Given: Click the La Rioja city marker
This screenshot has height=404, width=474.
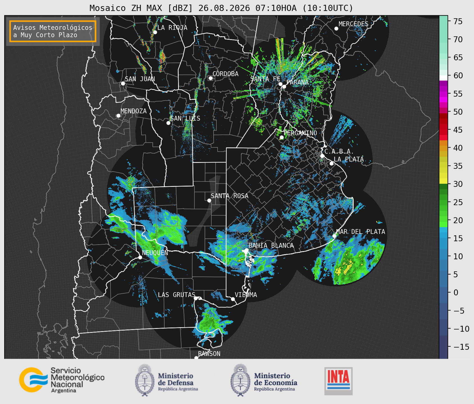Looking at the screenshot, I should tap(155, 32).
